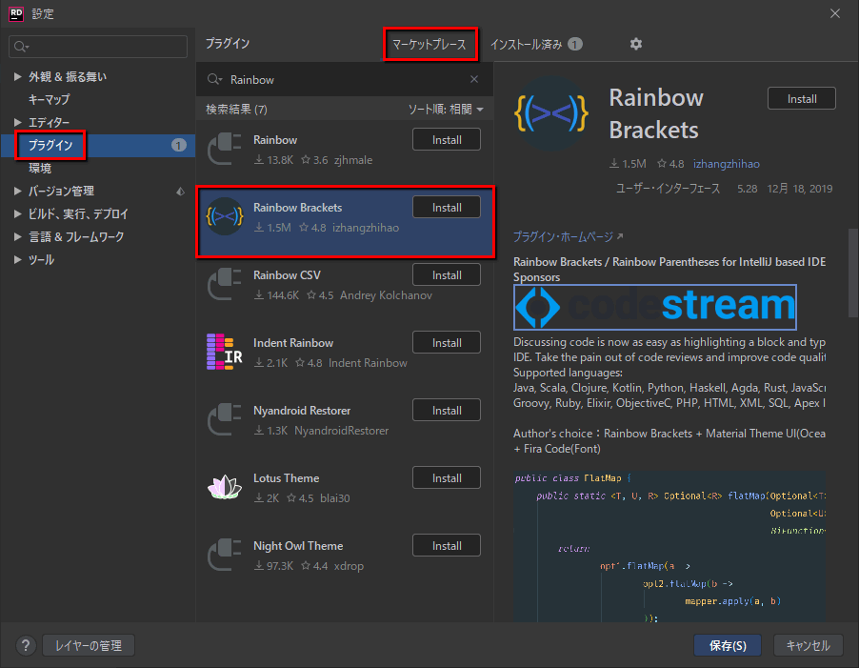Click the レイヤーの管理 button

89,645
